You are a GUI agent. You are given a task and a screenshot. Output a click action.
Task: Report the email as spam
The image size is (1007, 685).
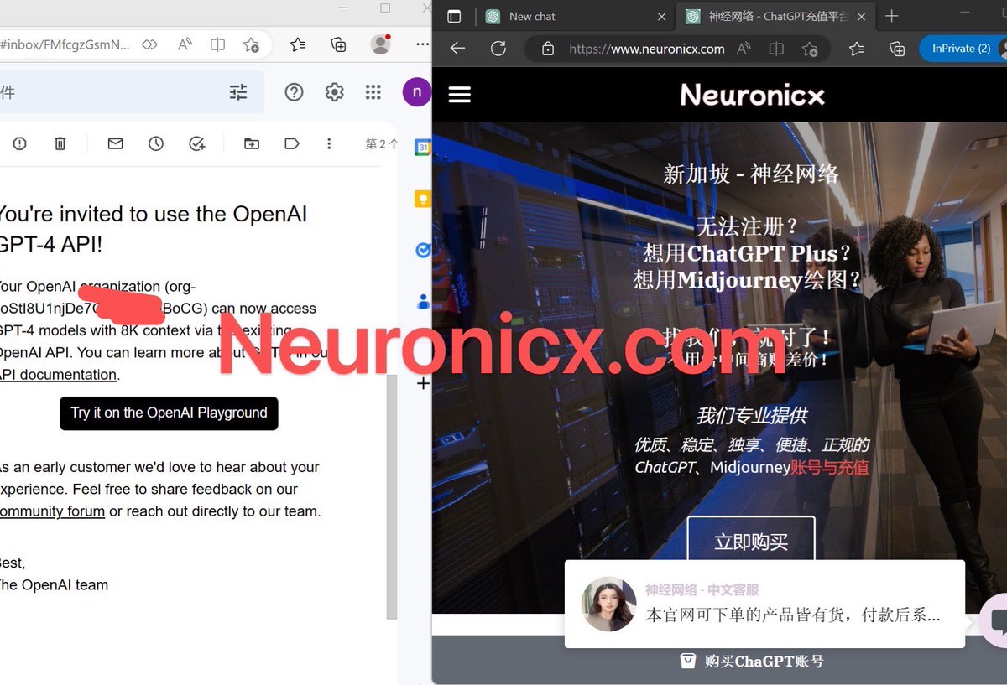tap(19, 143)
